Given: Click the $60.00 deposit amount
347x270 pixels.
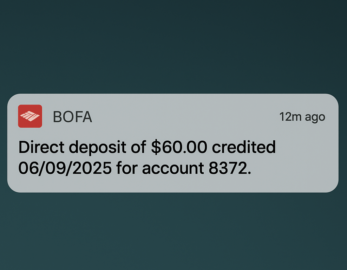Looking at the screenshot, I should (x=179, y=148).
